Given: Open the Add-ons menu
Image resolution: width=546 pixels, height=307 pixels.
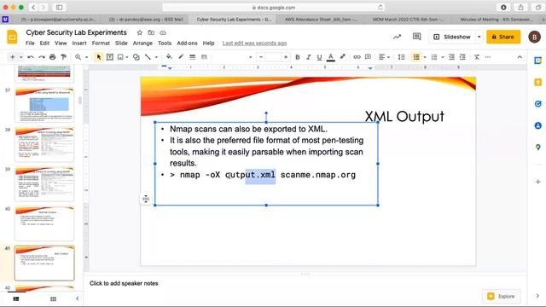Looking at the screenshot, I should coord(188,43).
